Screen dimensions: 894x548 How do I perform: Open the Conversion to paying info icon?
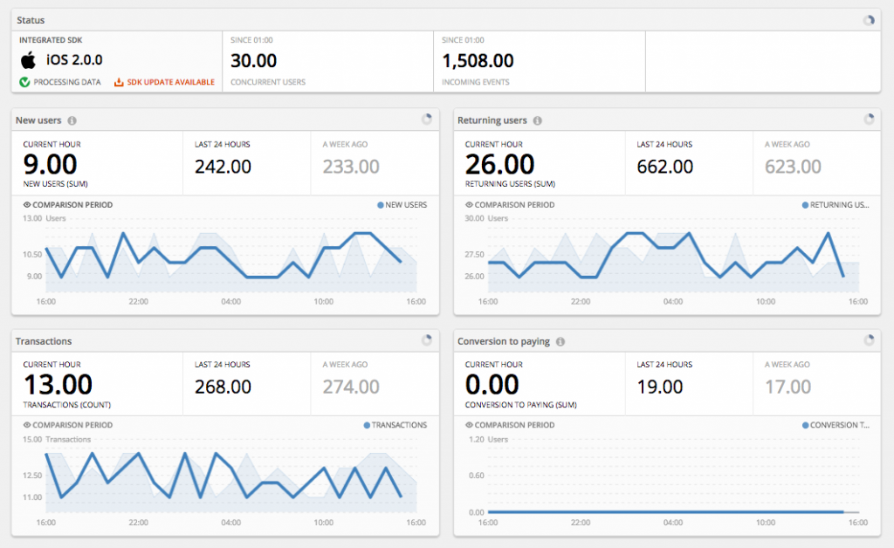tap(560, 341)
